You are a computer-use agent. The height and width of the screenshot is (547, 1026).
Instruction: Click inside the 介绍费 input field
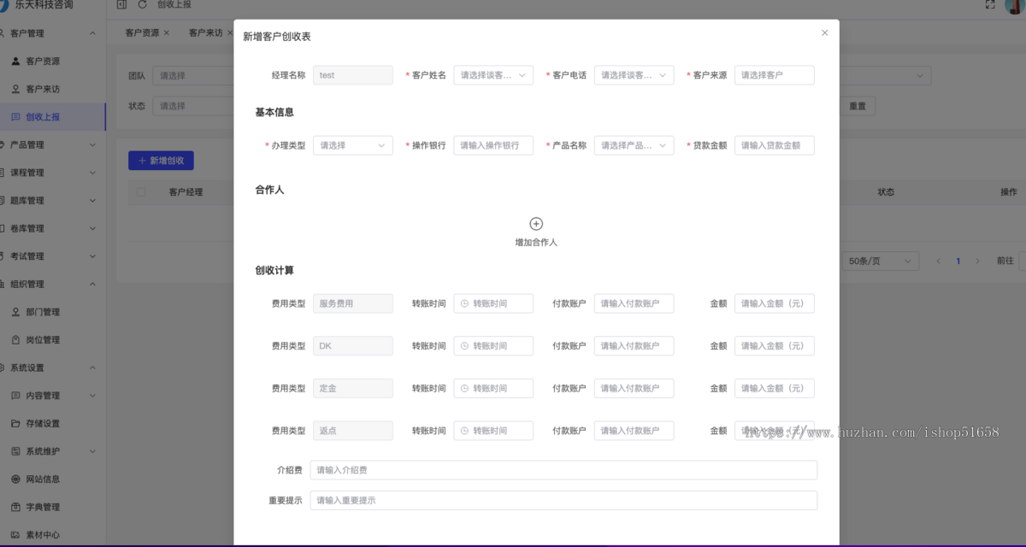pyautogui.click(x=563, y=469)
